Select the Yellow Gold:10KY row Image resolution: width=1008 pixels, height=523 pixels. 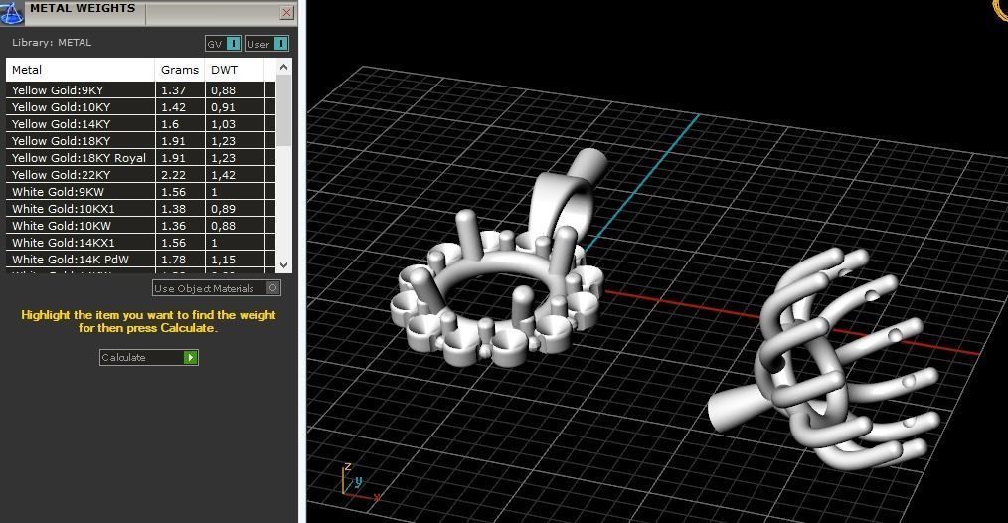141,107
